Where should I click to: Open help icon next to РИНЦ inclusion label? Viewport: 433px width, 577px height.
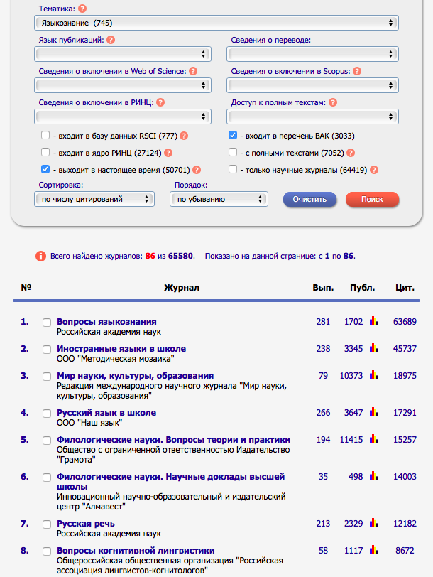[160, 102]
